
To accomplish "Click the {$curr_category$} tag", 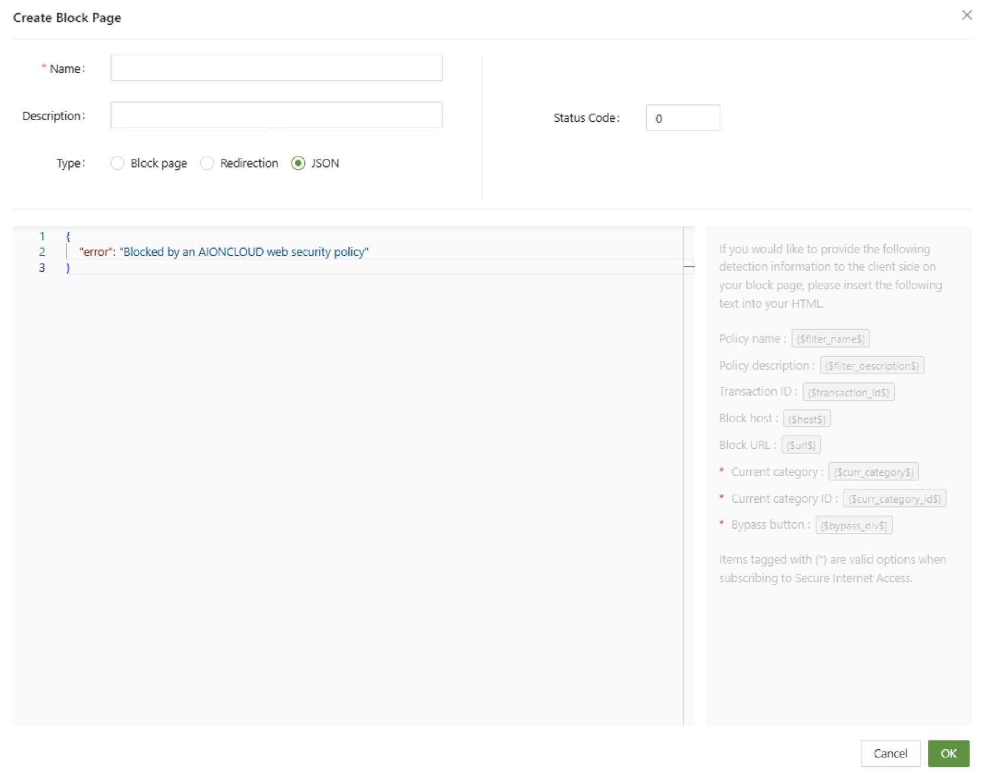I will (874, 472).
